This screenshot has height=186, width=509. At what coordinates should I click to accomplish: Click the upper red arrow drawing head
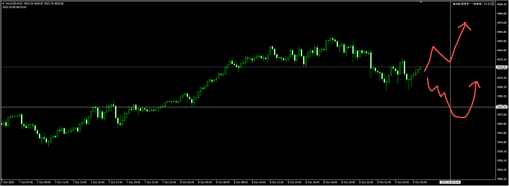click(465, 23)
